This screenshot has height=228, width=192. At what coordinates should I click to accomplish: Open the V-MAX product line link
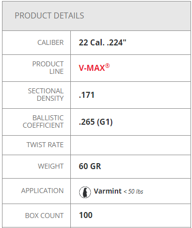(x=94, y=68)
